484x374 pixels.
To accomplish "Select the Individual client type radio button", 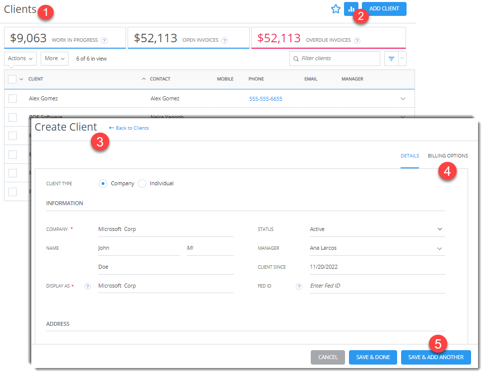I will point(142,183).
